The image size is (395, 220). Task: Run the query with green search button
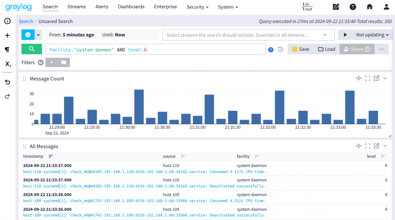click(x=32, y=49)
